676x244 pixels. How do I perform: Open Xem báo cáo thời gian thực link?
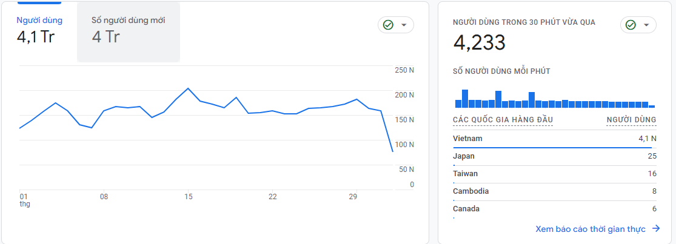point(591,229)
